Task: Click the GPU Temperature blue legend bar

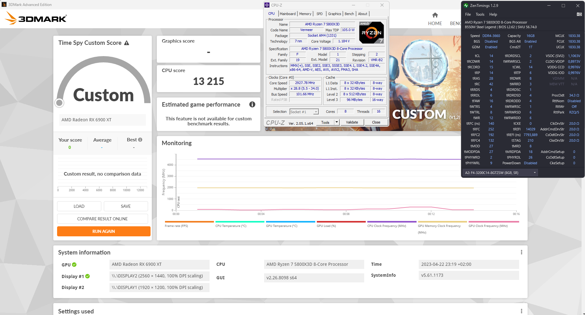Action: tap(291, 222)
